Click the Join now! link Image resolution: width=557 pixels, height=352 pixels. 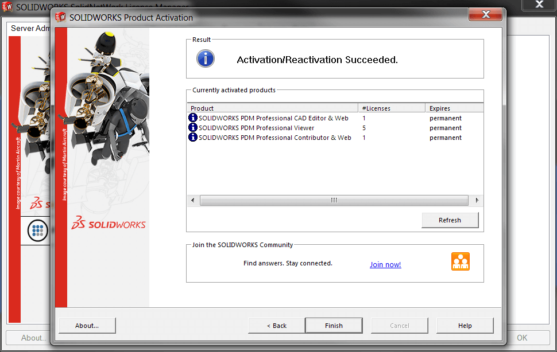tap(385, 264)
